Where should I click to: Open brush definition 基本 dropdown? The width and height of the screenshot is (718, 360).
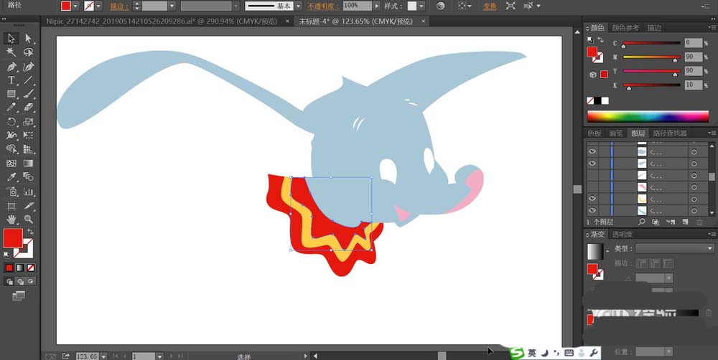pos(298,6)
